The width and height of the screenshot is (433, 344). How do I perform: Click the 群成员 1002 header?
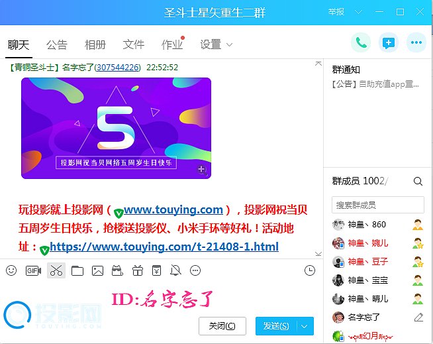tap(360, 181)
